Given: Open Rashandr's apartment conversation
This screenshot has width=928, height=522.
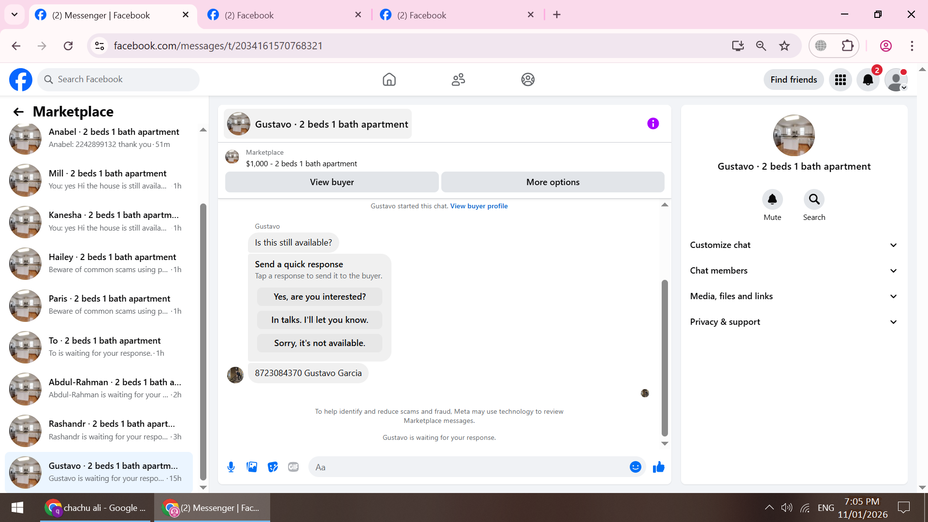Looking at the screenshot, I should tap(99, 430).
